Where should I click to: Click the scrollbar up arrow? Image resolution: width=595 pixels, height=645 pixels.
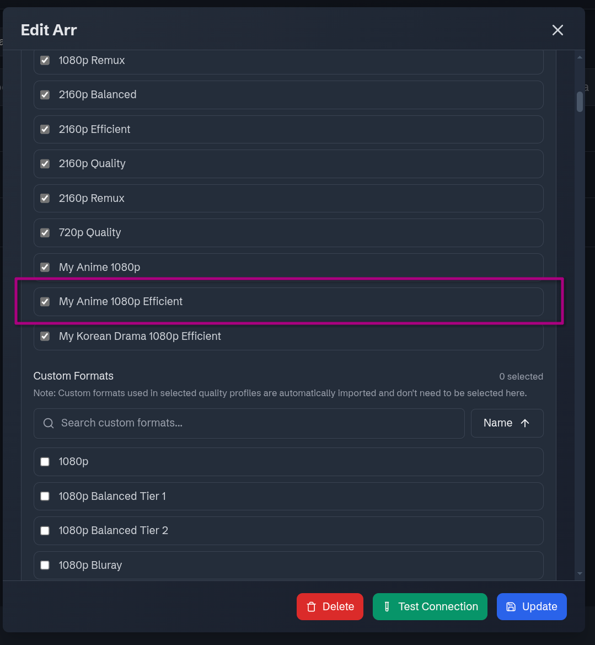tap(580, 57)
